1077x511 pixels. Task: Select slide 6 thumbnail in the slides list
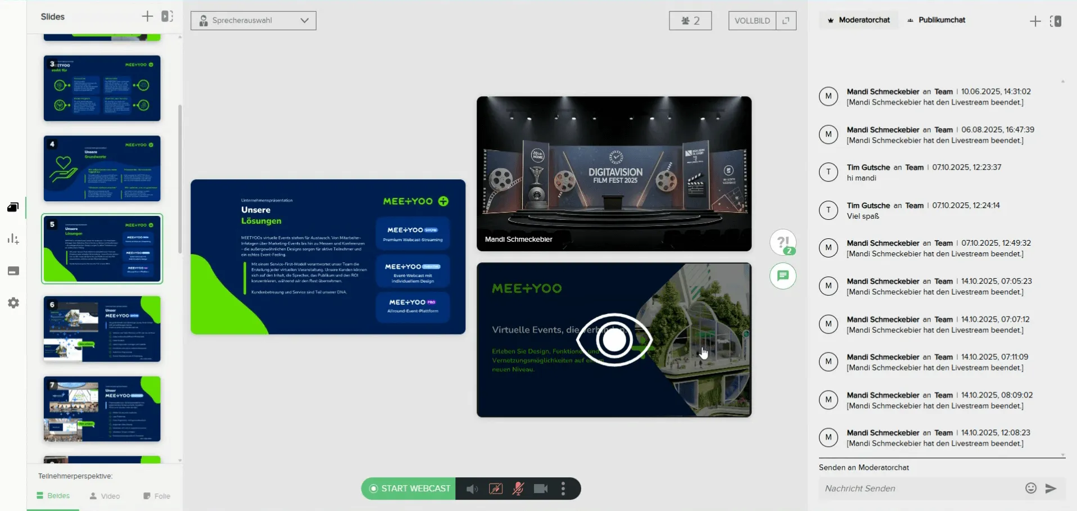(x=102, y=328)
